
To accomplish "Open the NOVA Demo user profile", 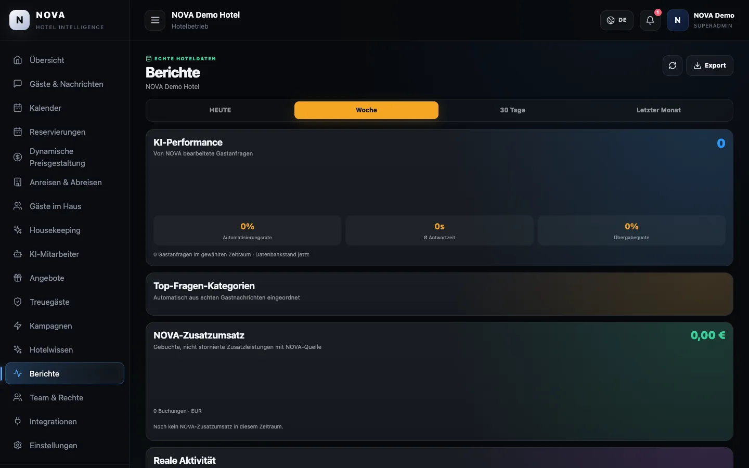I will click(x=701, y=20).
